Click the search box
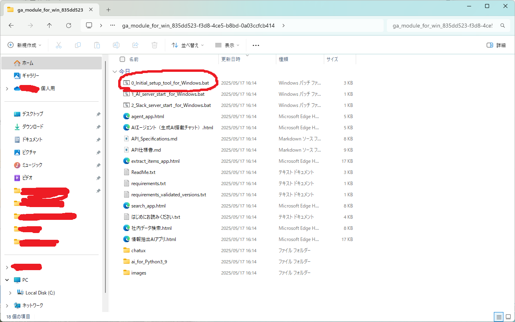The image size is (515, 322). click(449, 26)
